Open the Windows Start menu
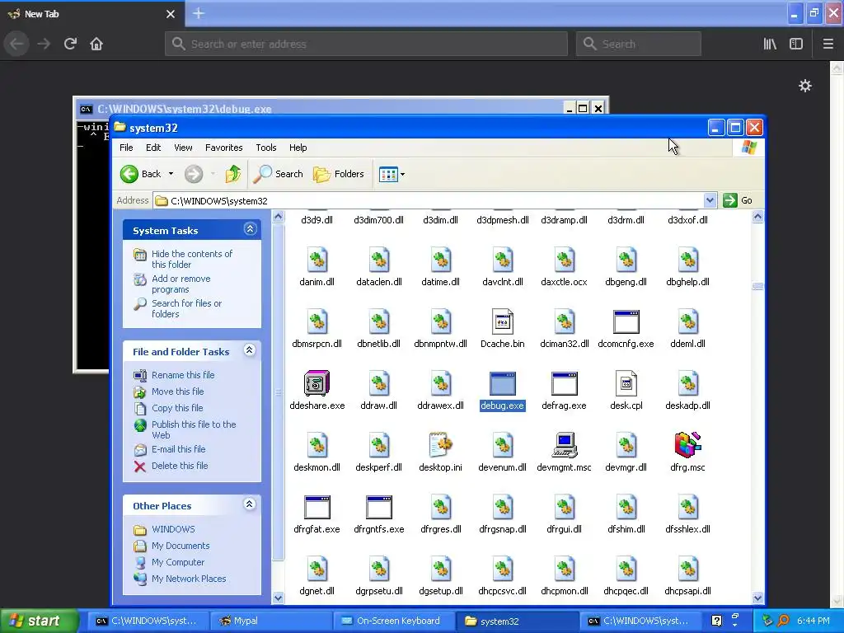The height and width of the screenshot is (633, 844). (38, 621)
